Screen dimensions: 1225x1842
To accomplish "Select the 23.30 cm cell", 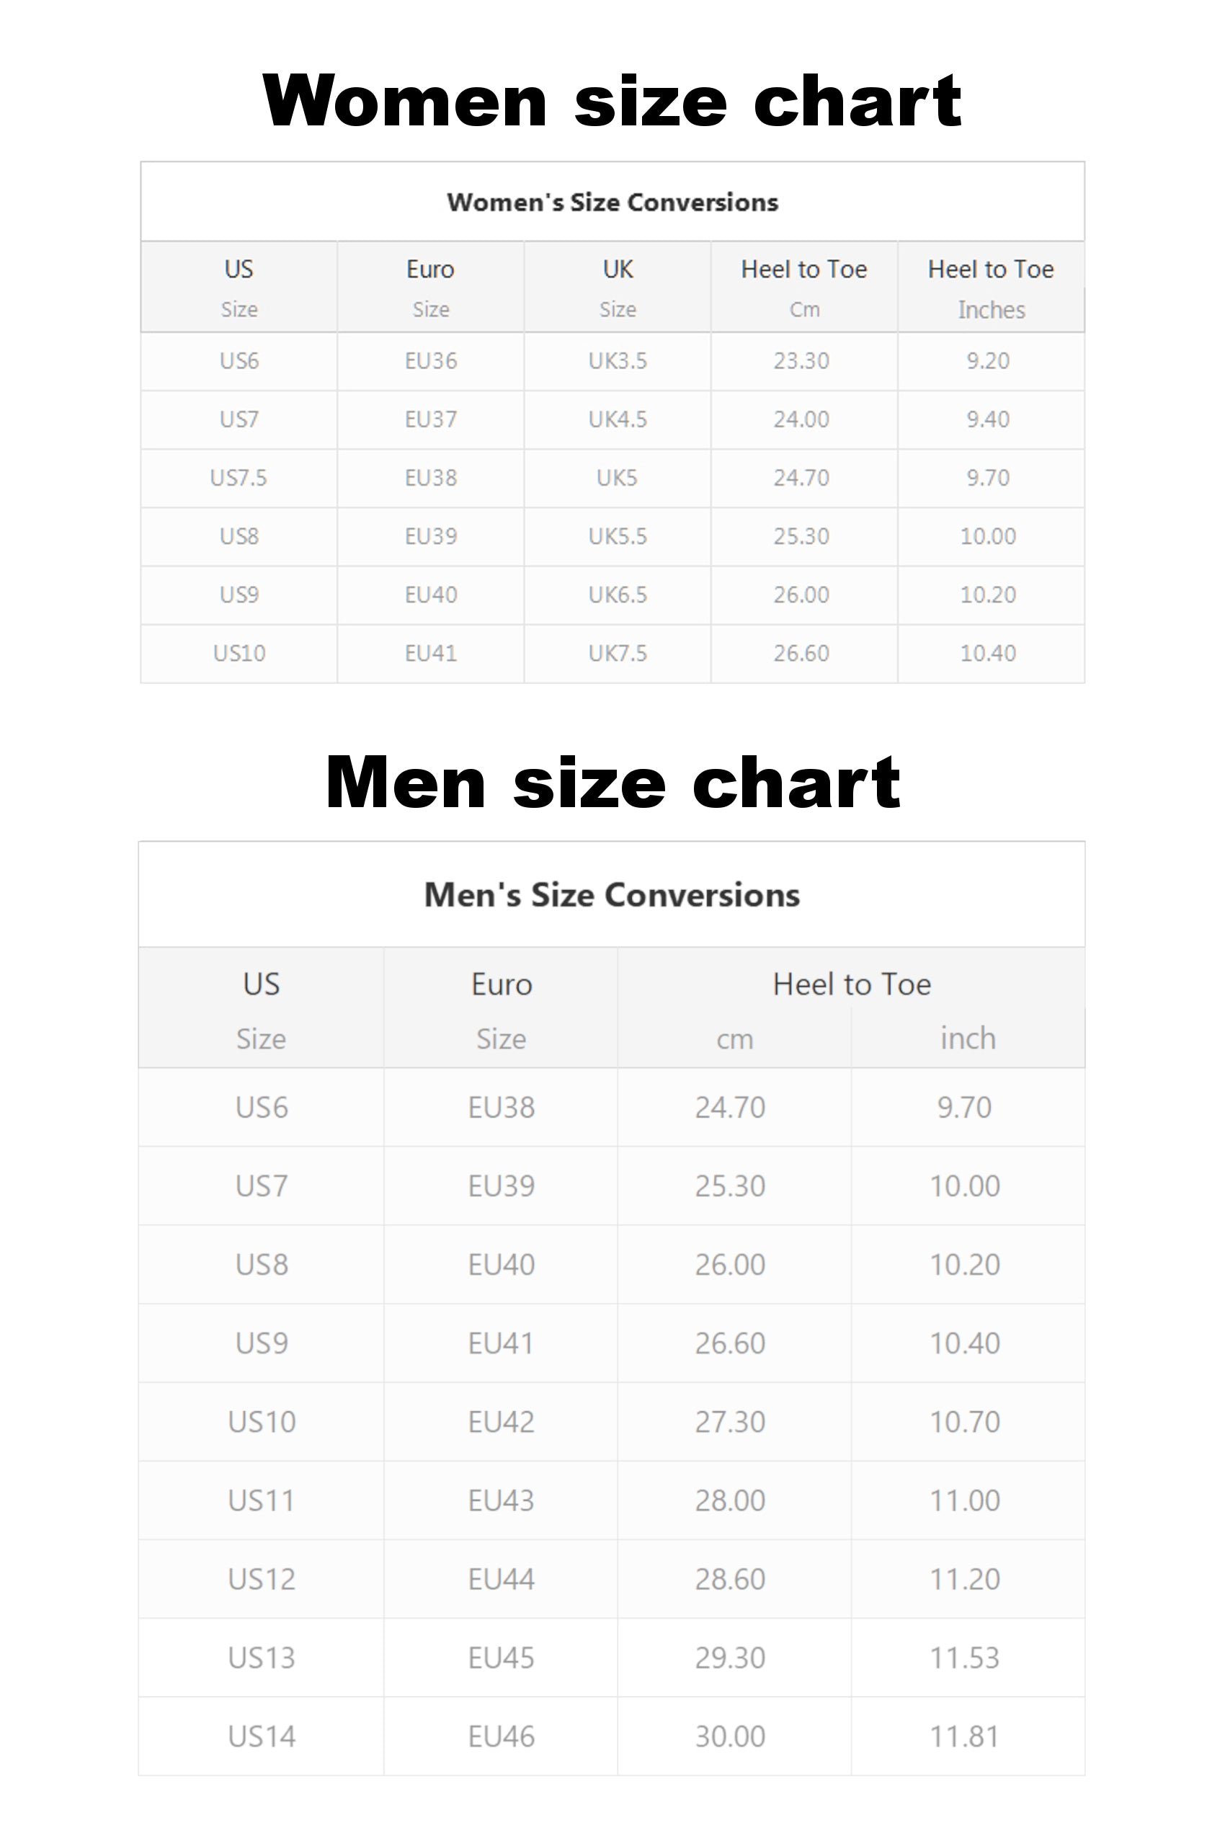I will coord(801,361).
